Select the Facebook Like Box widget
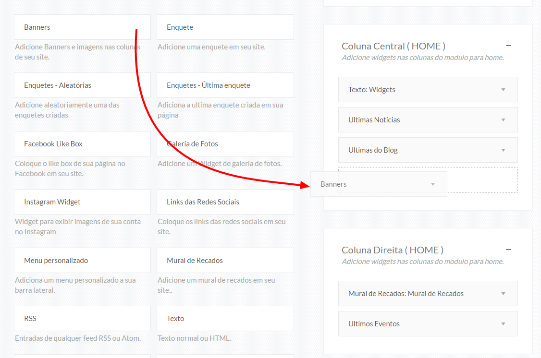 82,144
